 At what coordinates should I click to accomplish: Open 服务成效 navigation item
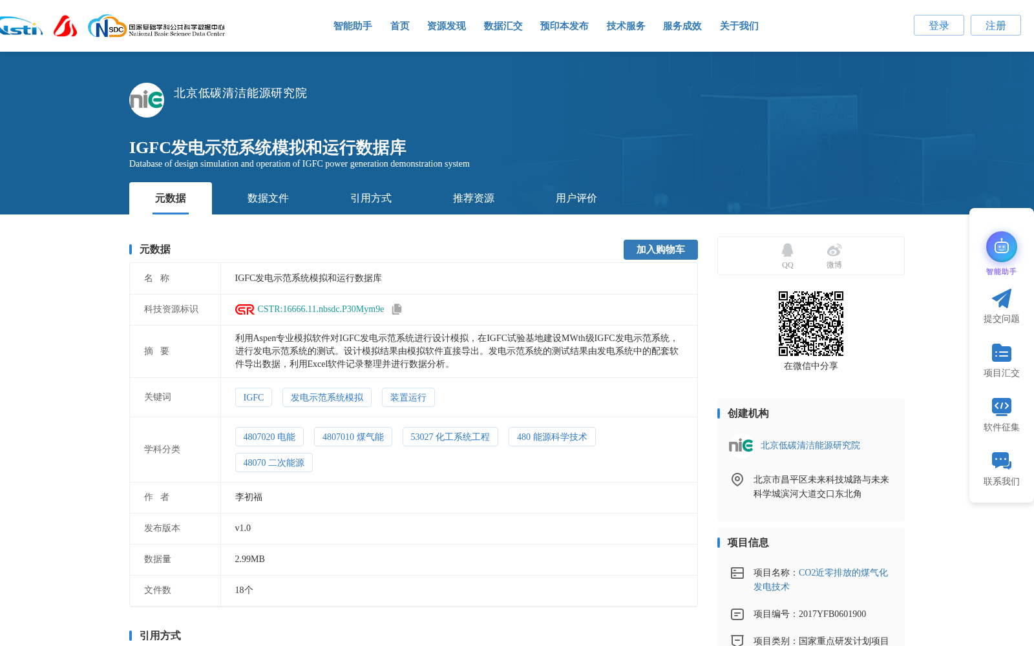tap(682, 26)
